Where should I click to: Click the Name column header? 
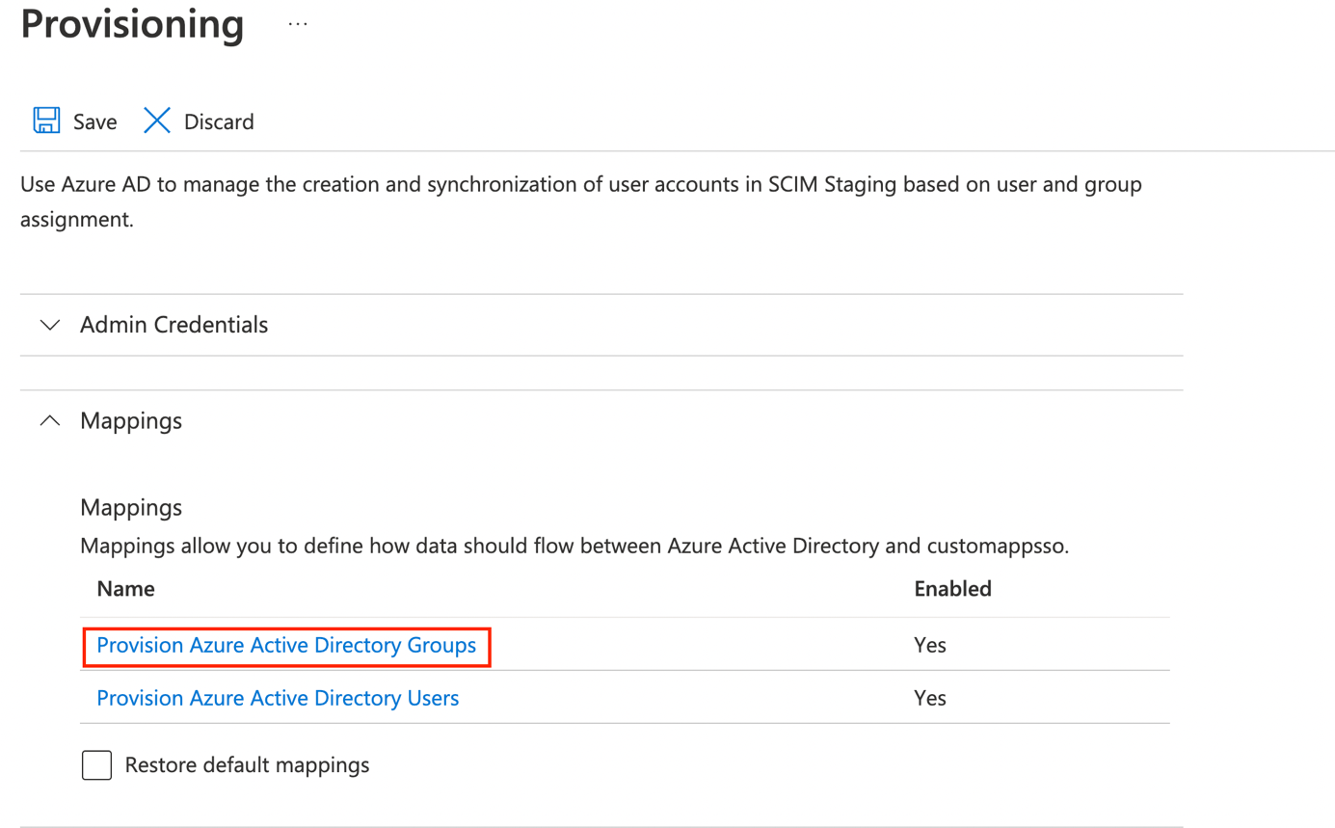(125, 588)
